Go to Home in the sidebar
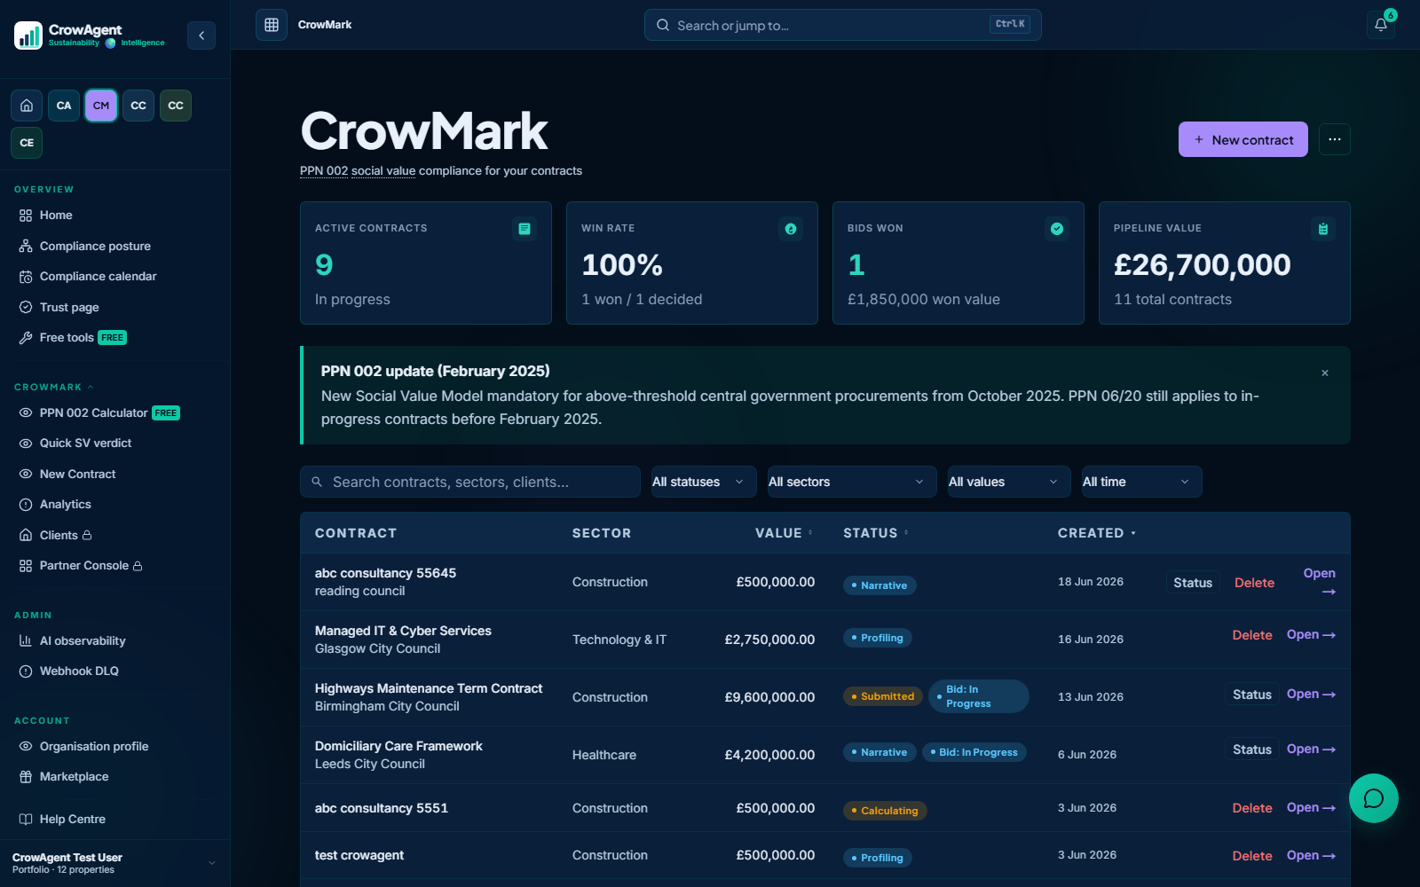The width and height of the screenshot is (1420, 887). [x=56, y=216]
